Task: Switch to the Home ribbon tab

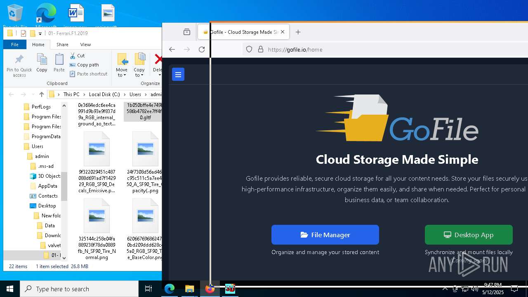Action: pos(38,45)
